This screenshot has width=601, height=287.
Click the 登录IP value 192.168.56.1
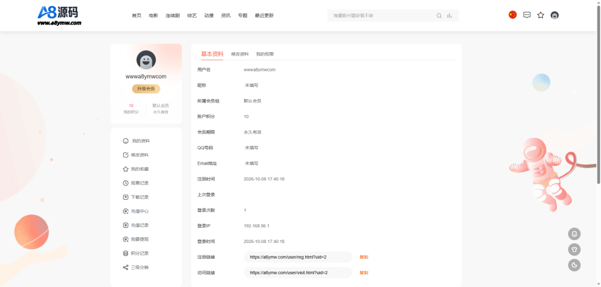256,225
